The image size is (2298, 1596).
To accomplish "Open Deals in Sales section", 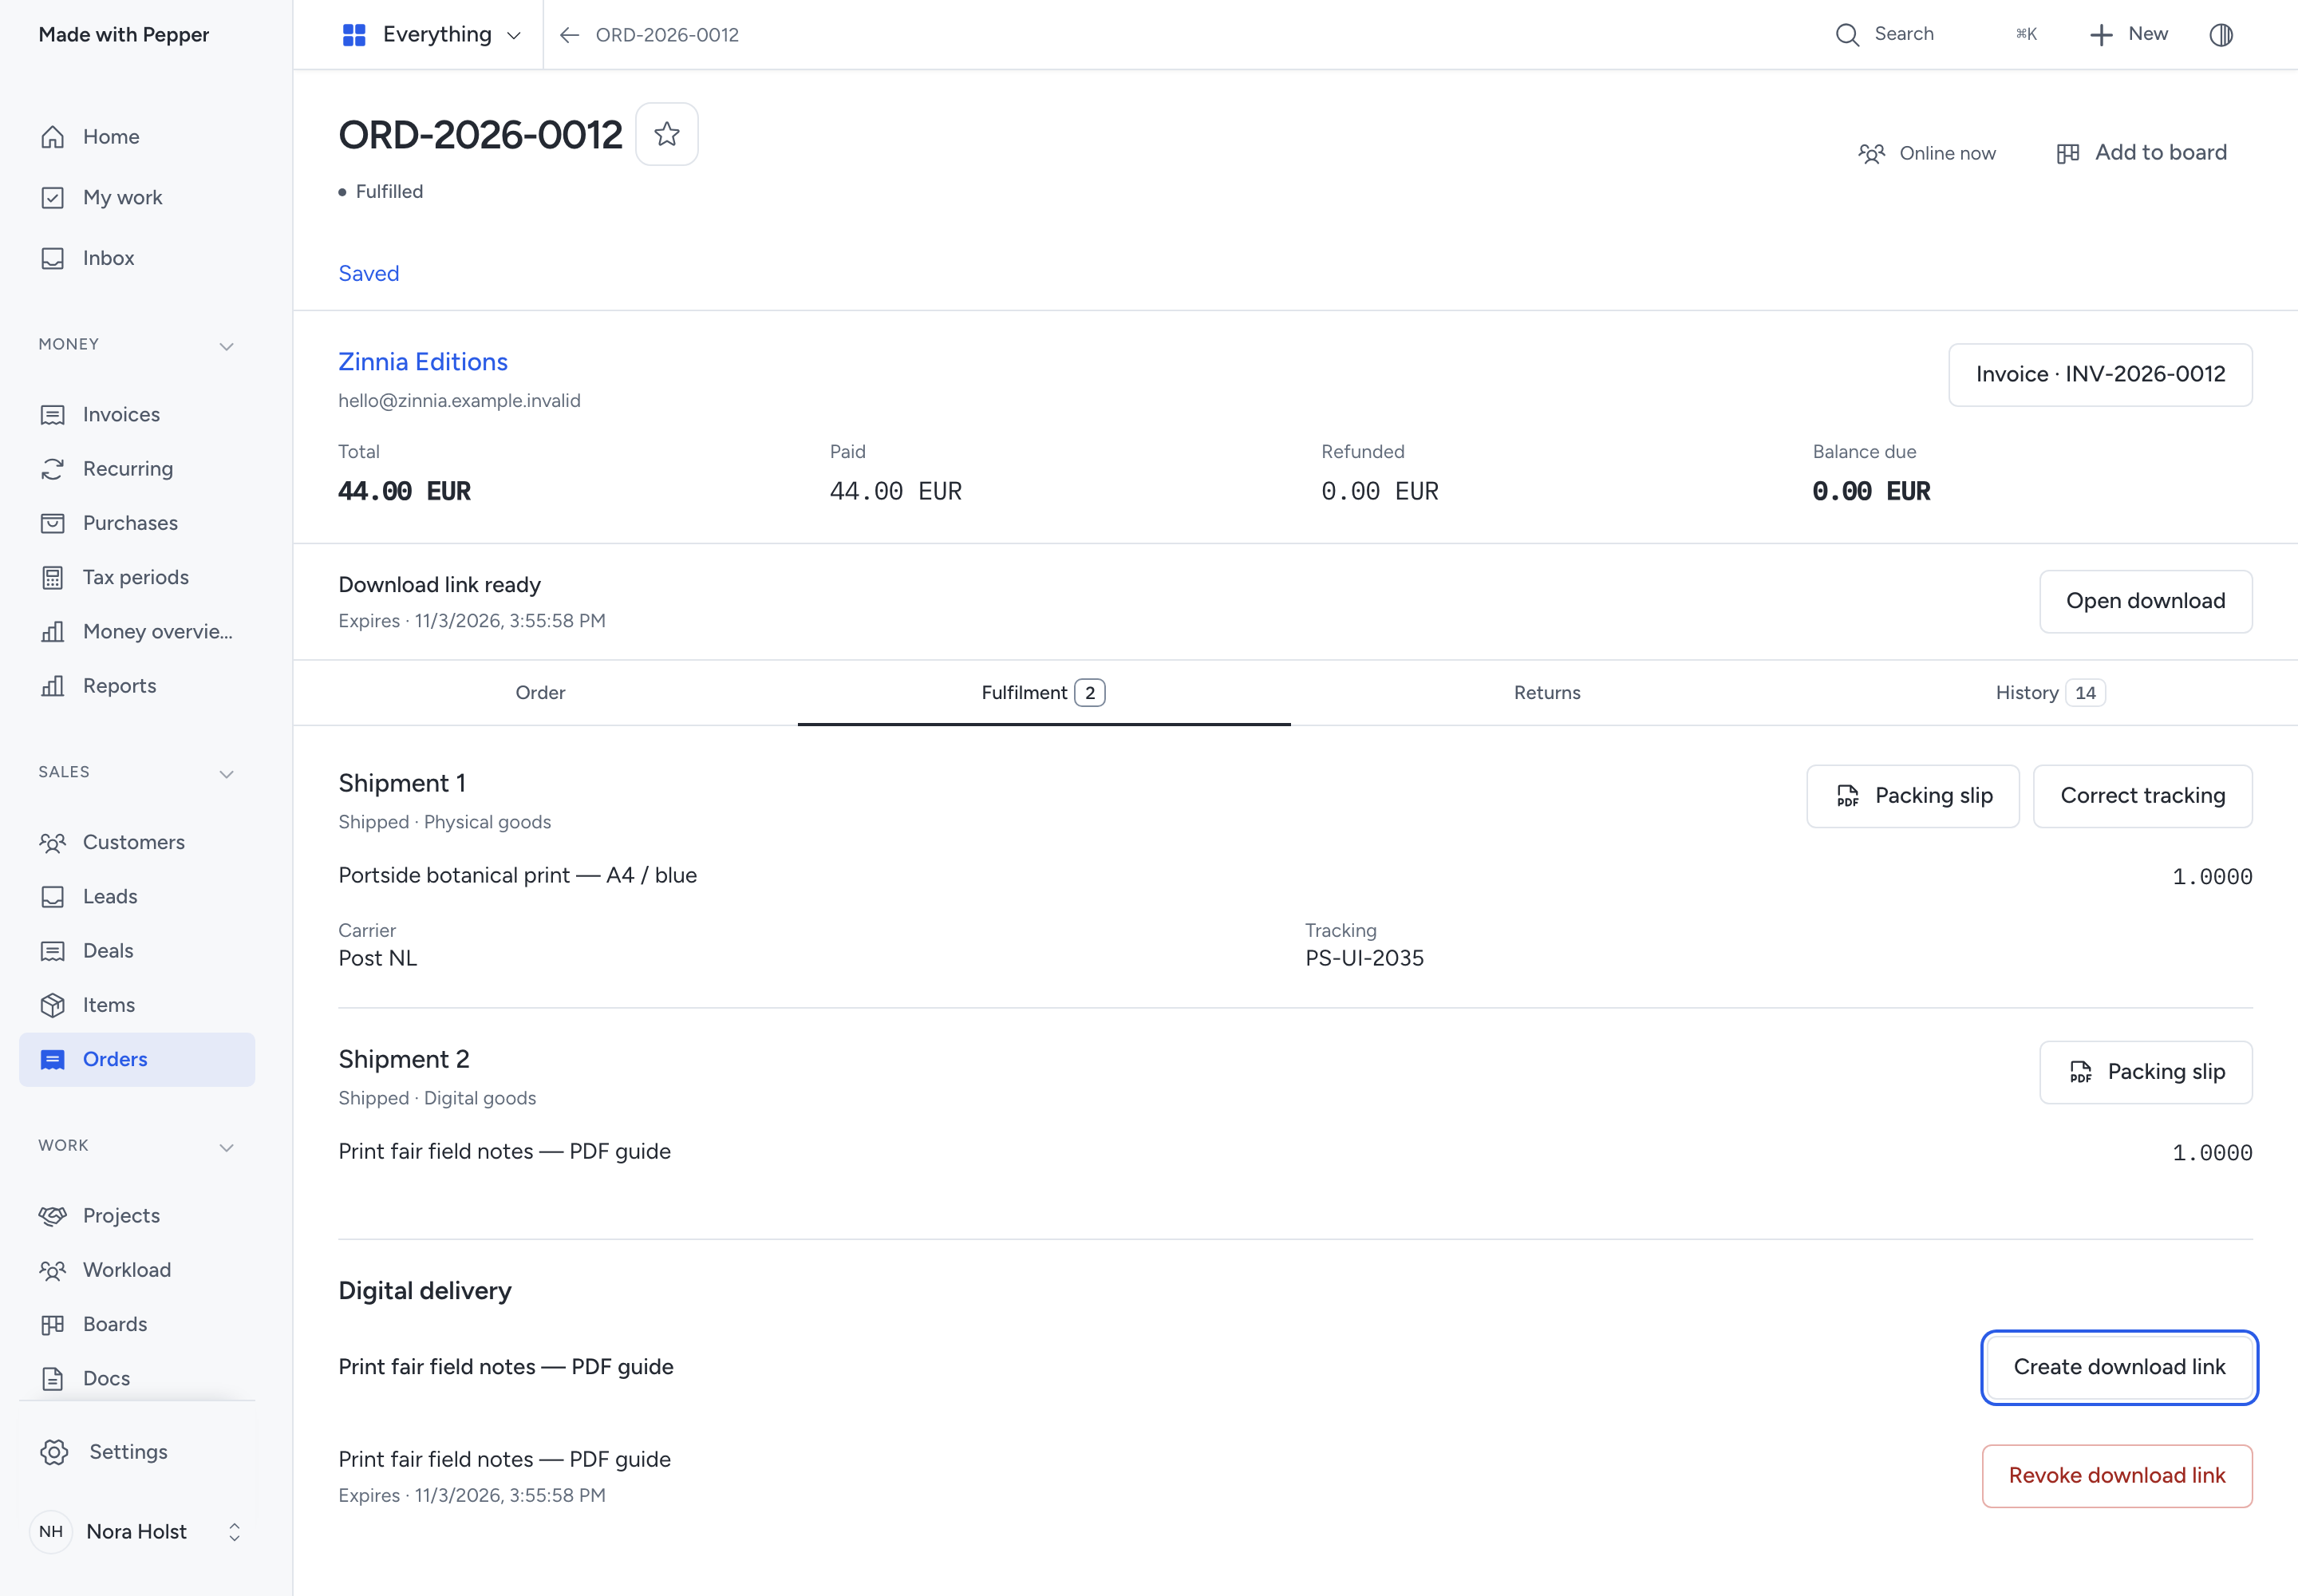I will [x=137, y=951].
